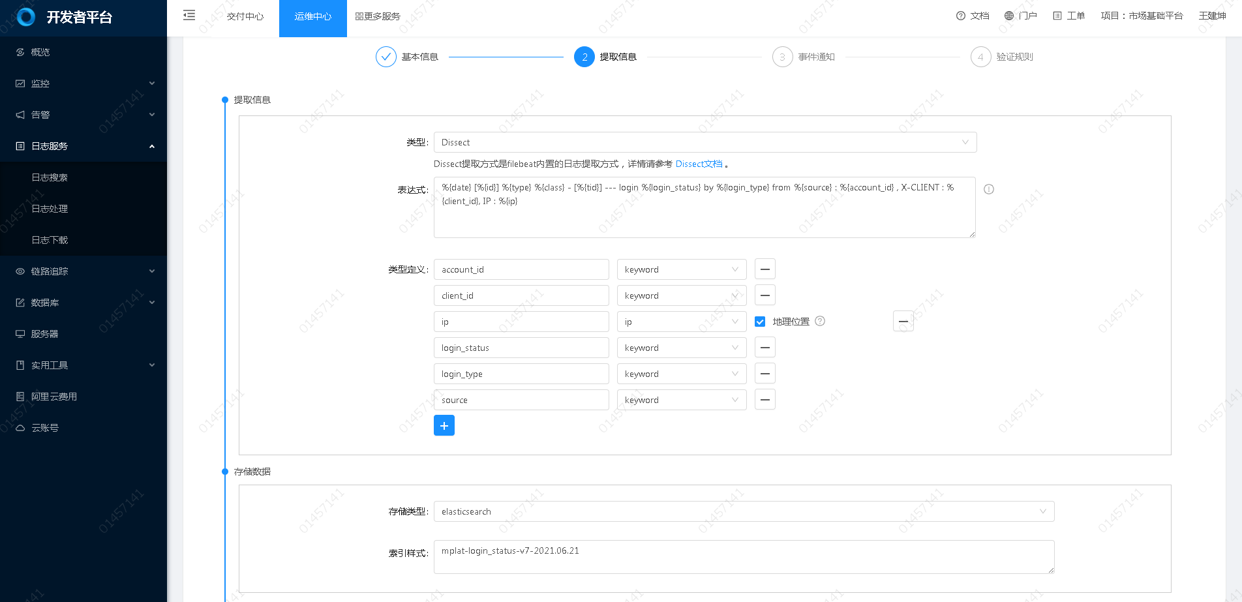Uncheck the 地理位置 checkbox

pos(760,322)
